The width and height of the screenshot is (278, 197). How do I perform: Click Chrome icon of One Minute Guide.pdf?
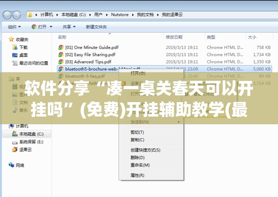(x=61, y=47)
